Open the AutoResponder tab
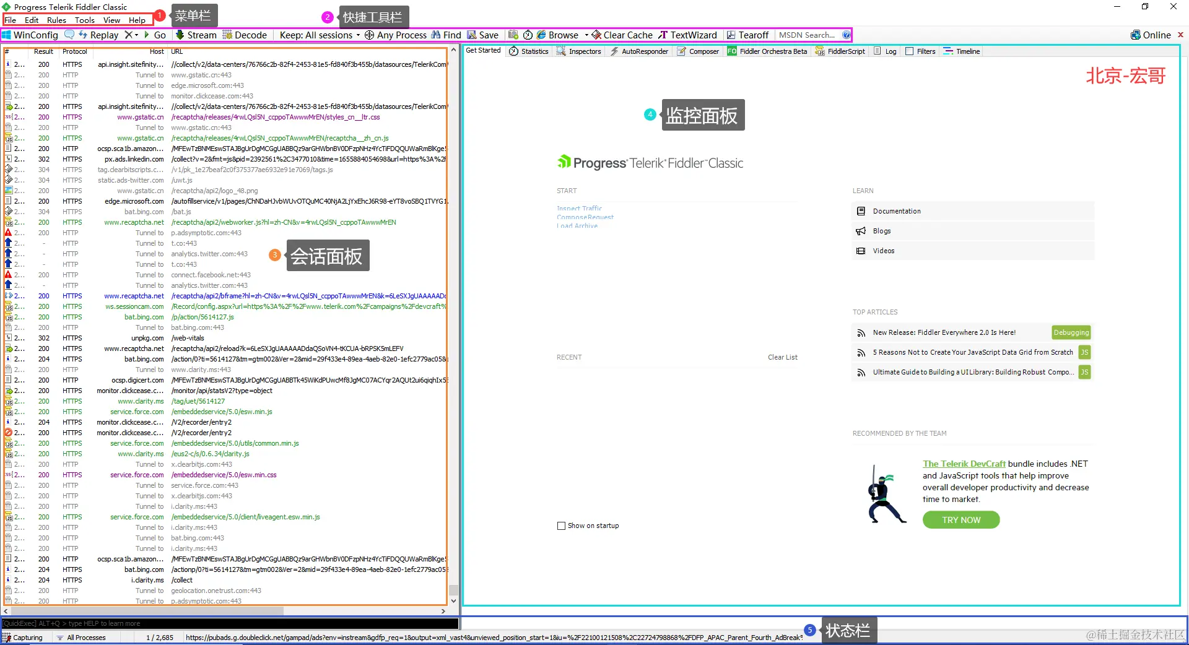The width and height of the screenshot is (1189, 645). (639, 51)
